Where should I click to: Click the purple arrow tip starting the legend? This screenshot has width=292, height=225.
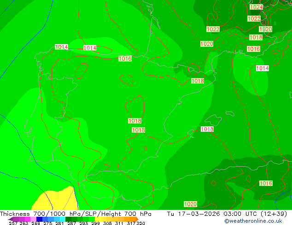pos(11,219)
